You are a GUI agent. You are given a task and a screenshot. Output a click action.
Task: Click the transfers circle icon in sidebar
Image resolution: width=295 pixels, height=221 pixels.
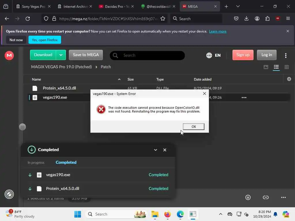9,194
